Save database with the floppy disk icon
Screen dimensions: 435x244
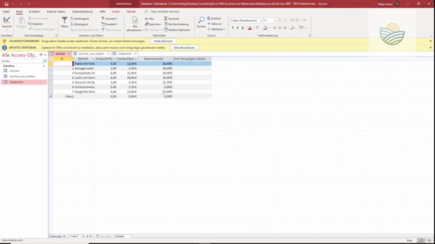(6, 4)
